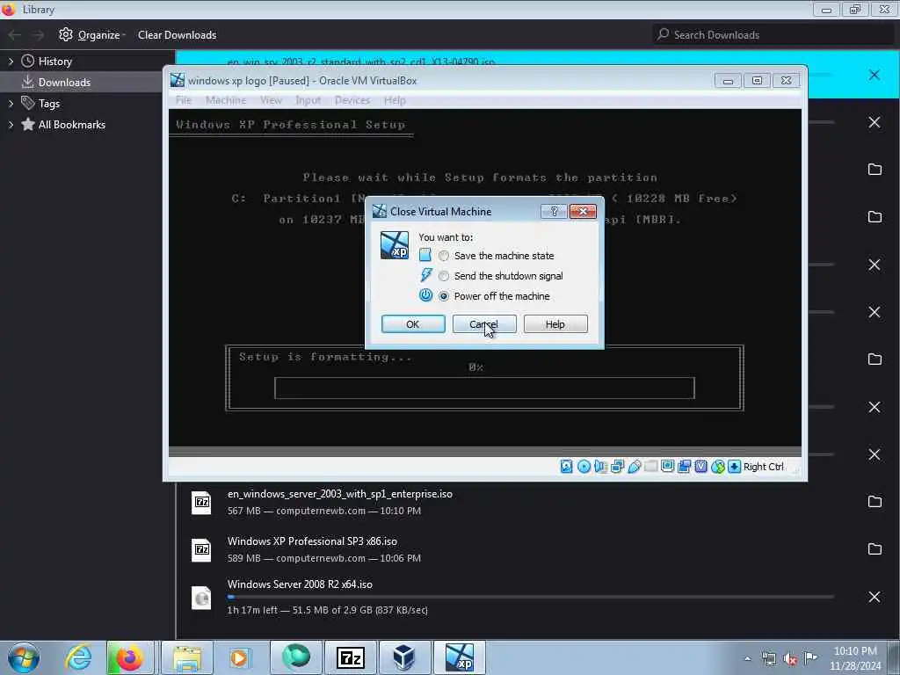This screenshot has width=900, height=675.
Task: Expand History chevron in Library sidebar
Action: click(11, 62)
